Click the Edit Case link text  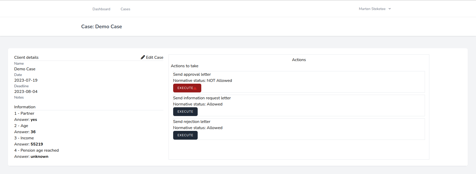click(154, 57)
